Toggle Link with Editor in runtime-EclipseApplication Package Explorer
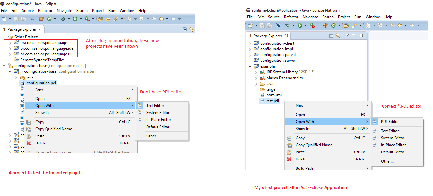Image resolution: width=433 pixels, height=196 pixels. [x=338, y=36]
